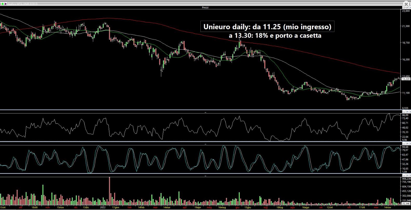Minimize the stochastic indicator panel

click(404, 144)
